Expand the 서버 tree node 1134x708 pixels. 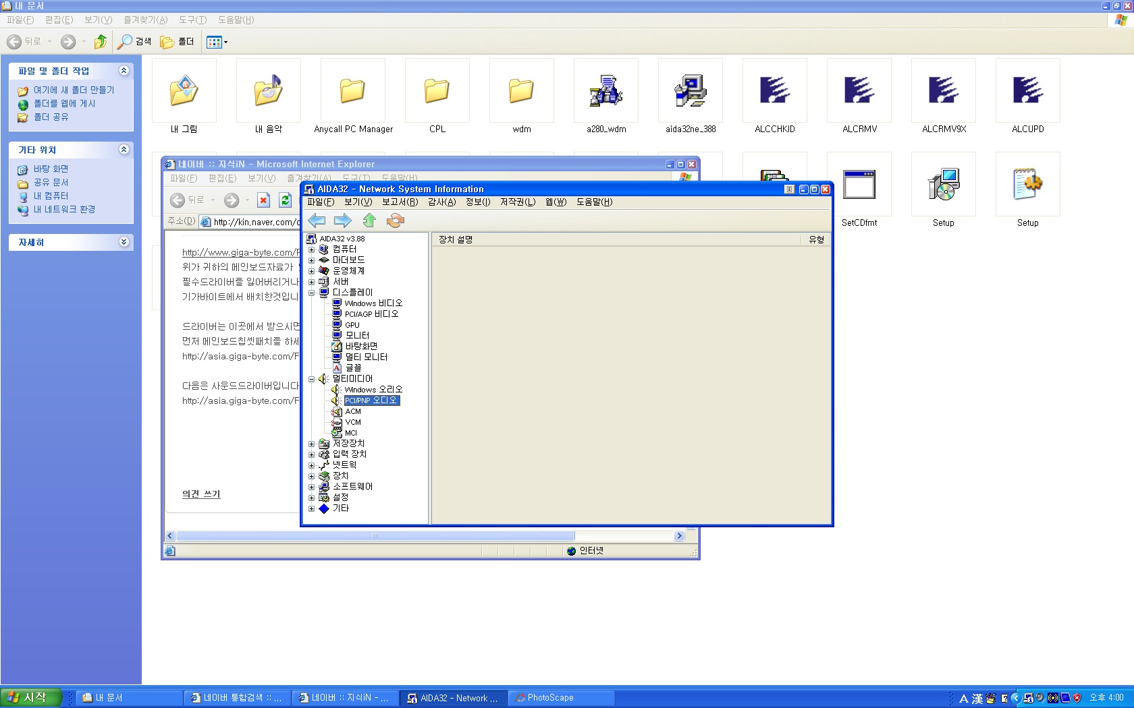coord(312,282)
